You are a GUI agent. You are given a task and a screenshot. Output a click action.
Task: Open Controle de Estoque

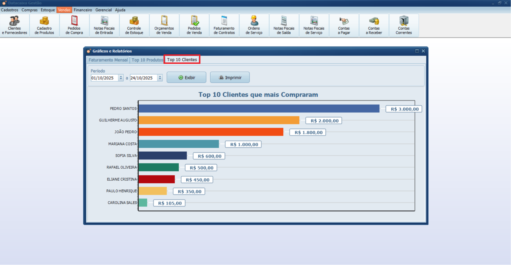pos(134,25)
